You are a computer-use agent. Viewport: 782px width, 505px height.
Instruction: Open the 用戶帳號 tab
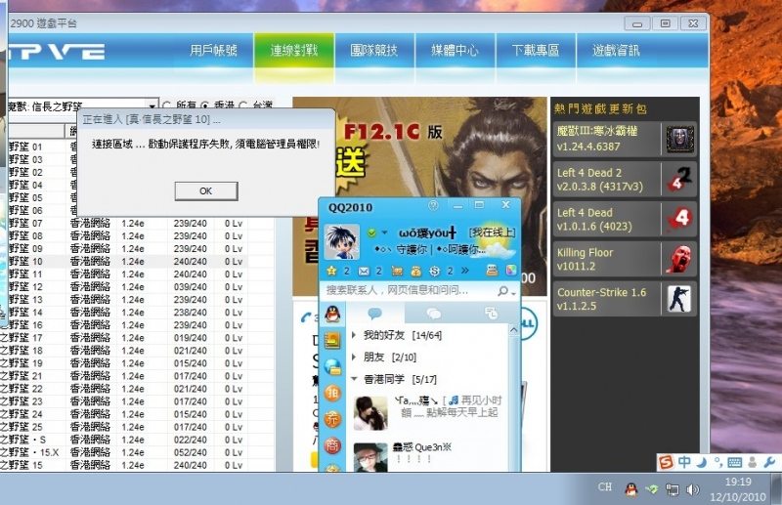point(213,50)
